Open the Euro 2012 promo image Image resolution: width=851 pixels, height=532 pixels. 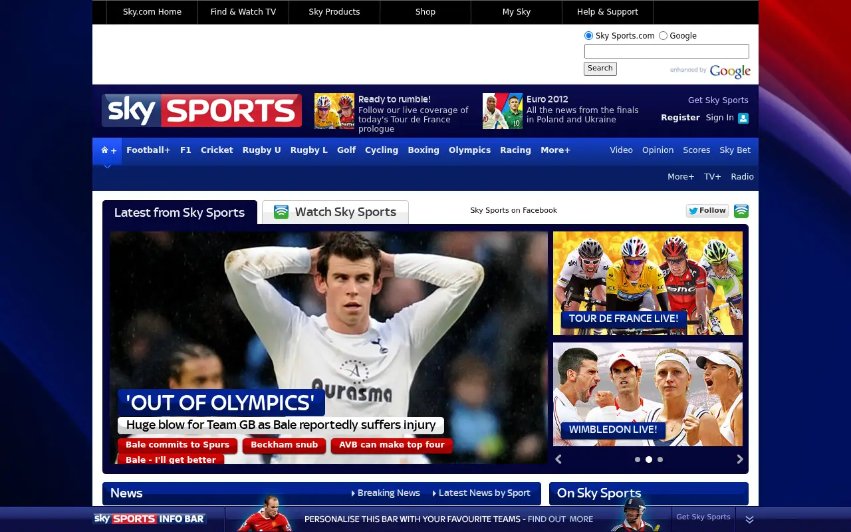point(503,111)
